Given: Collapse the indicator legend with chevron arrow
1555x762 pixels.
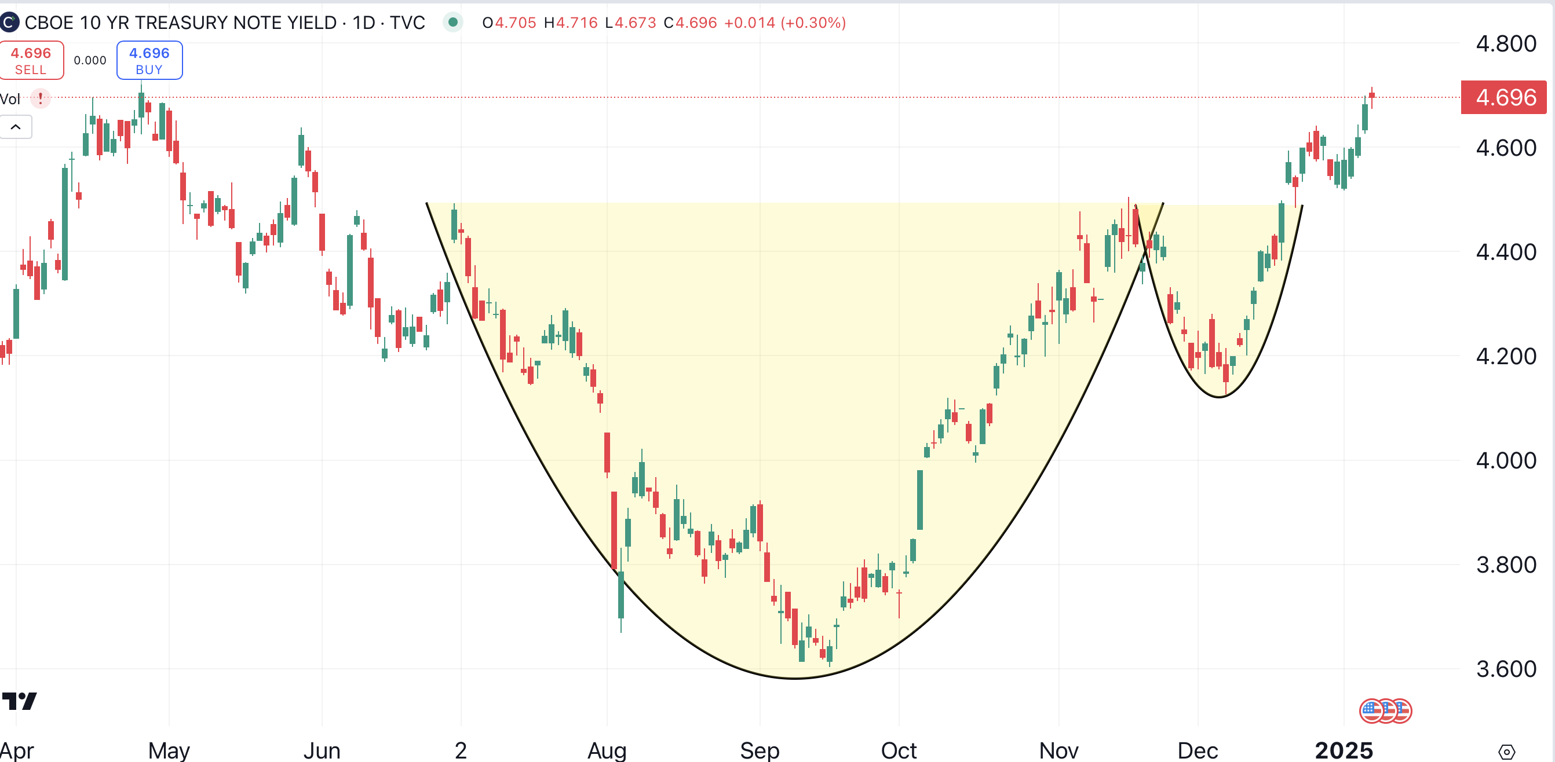Looking at the screenshot, I should click(16, 127).
